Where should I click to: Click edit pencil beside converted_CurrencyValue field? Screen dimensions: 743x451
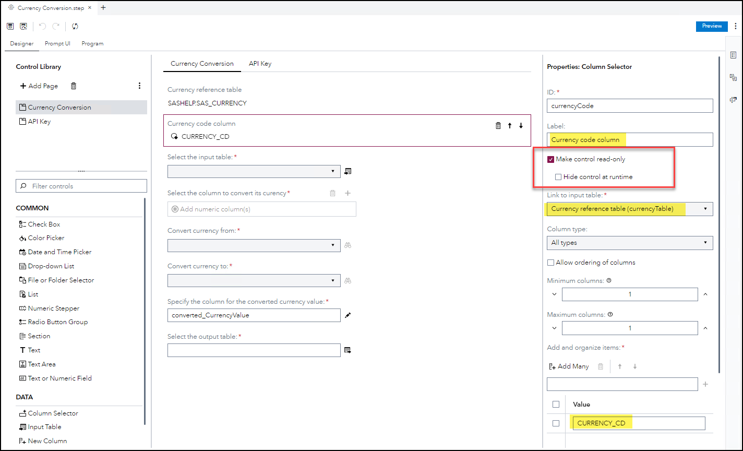(x=348, y=315)
